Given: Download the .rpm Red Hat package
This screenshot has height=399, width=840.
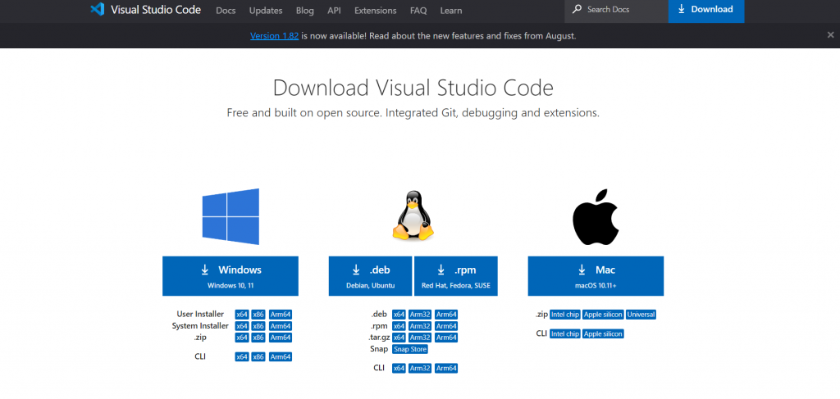Looking at the screenshot, I should 456,276.
